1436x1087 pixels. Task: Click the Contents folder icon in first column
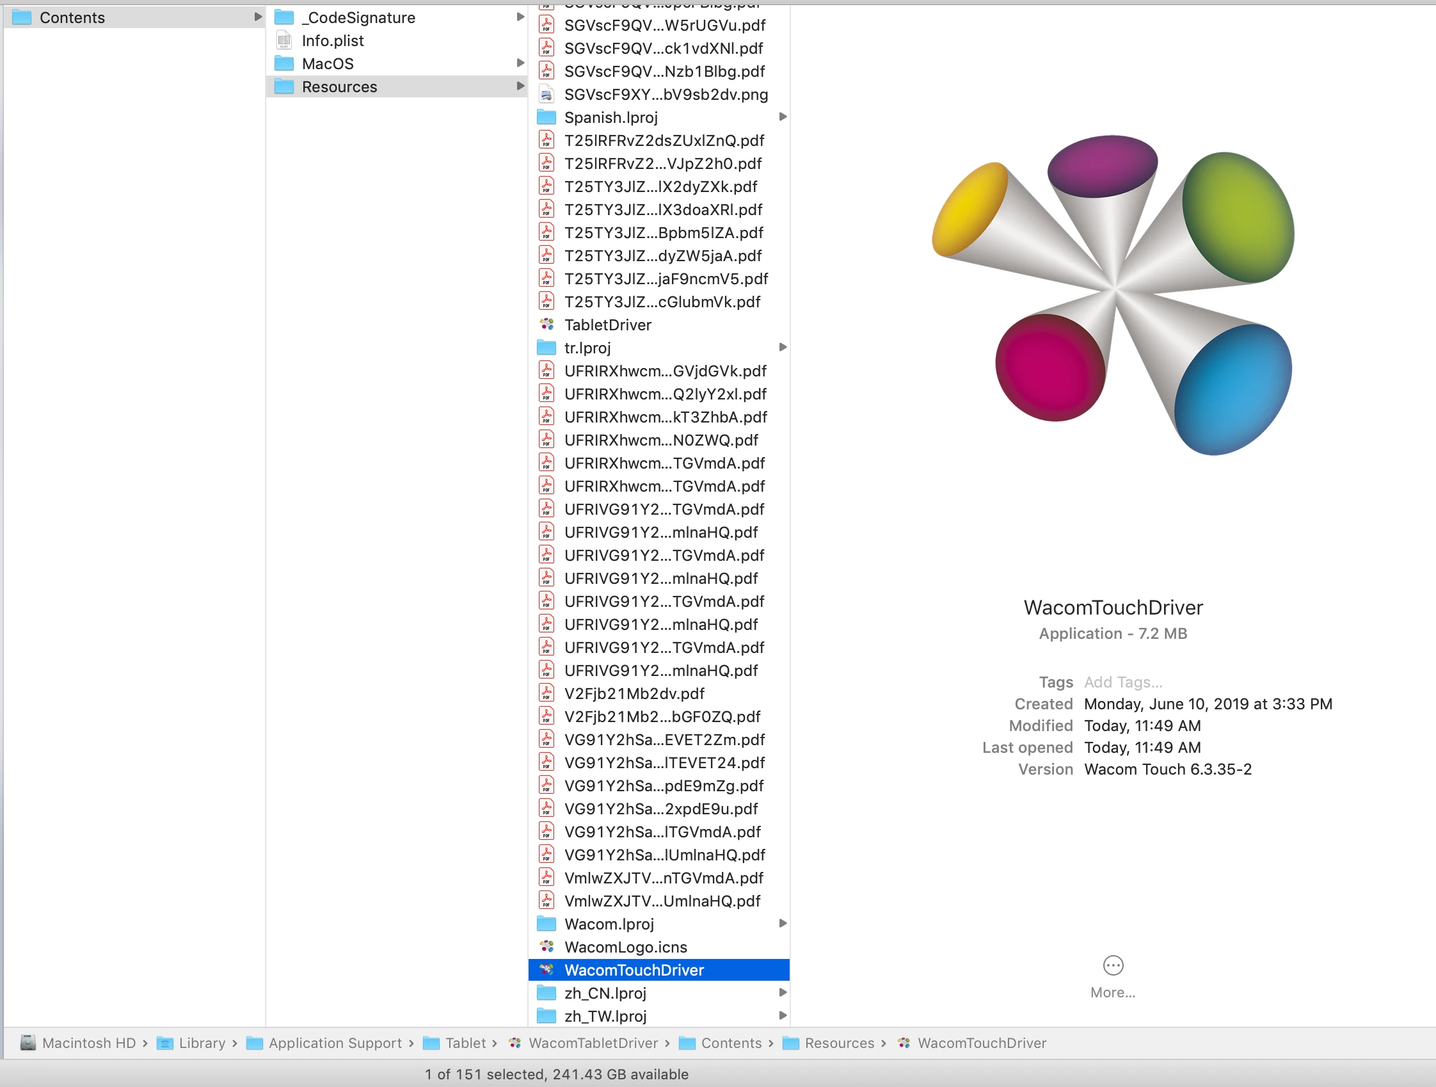point(21,17)
